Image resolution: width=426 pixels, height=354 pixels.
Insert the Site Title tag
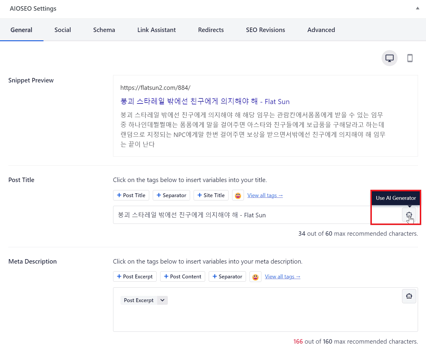(211, 195)
